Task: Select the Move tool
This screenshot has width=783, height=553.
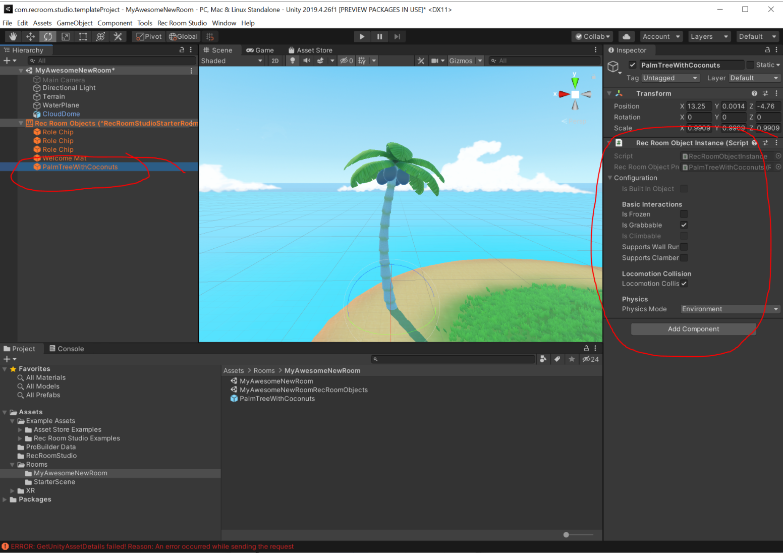Action: pos(31,36)
